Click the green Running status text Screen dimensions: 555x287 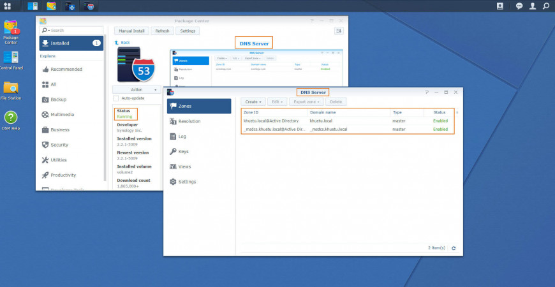click(124, 117)
